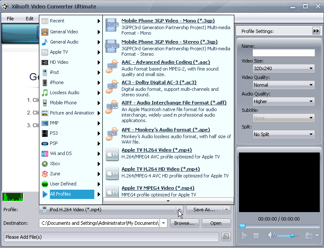
Task: Open the Save As arrow dropdown
Action: [226, 210]
